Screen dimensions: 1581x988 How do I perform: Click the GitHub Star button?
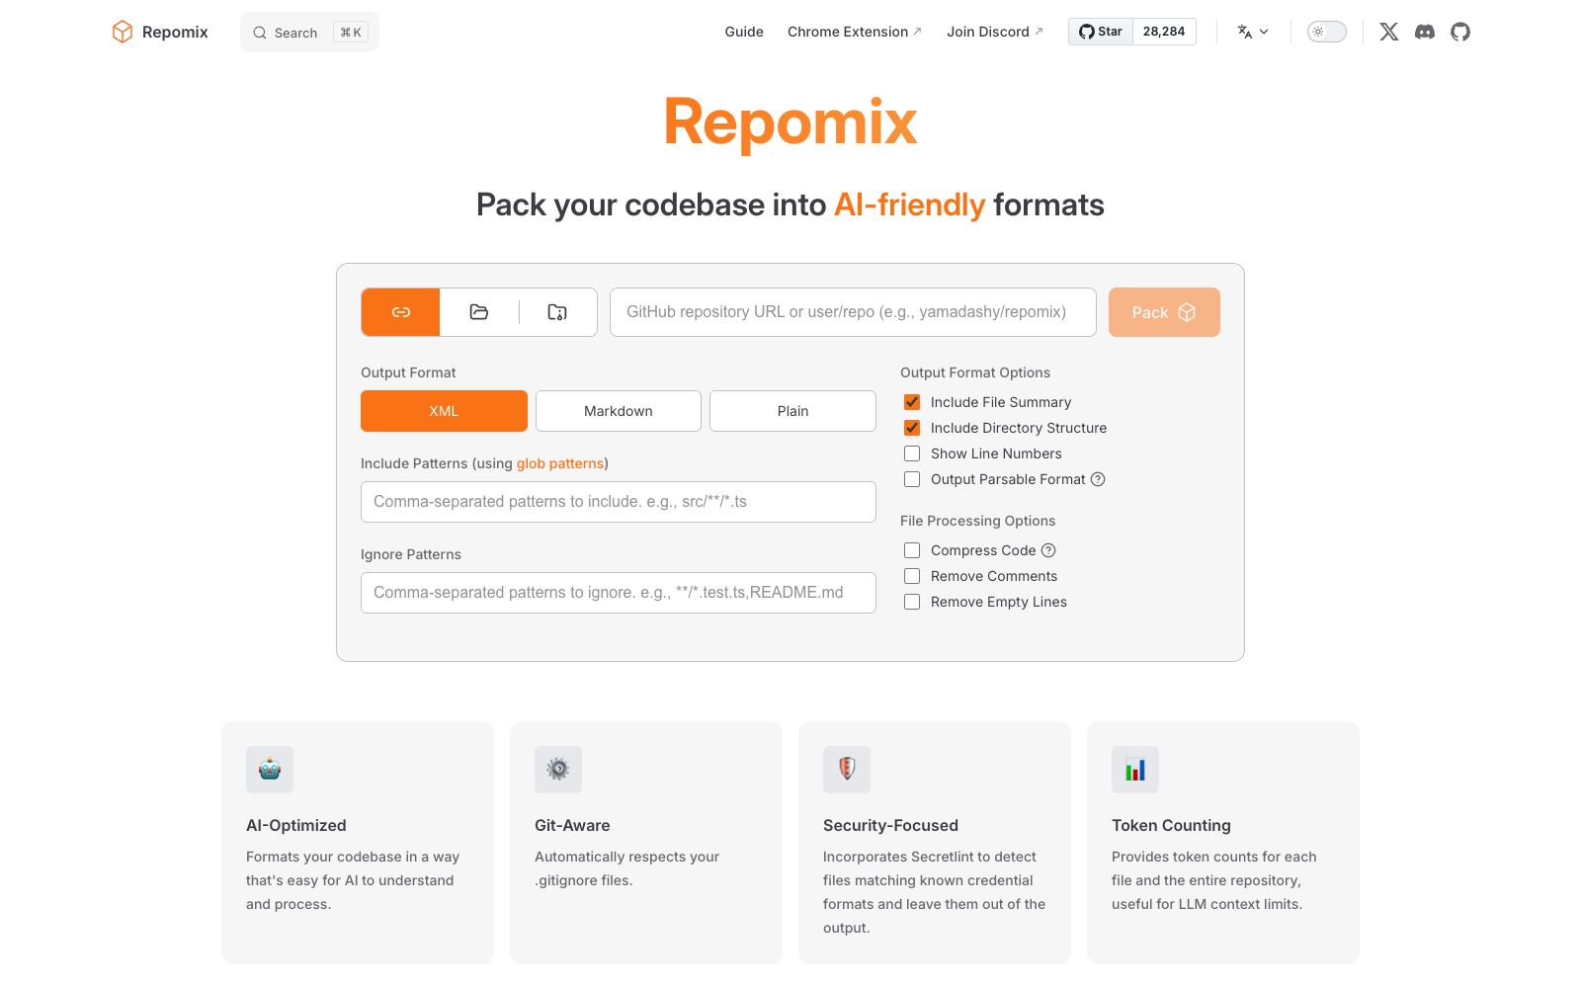coord(1101,32)
